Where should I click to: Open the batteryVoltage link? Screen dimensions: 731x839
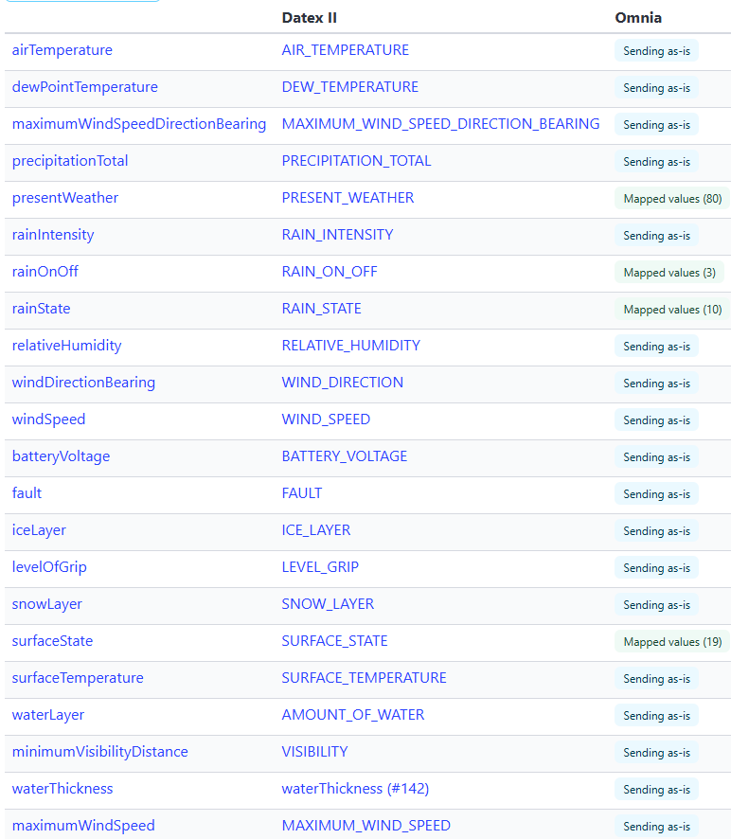pyautogui.click(x=61, y=456)
